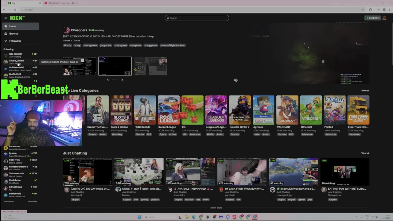Open browser extensions puzzle icon
The width and height of the screenshot is (393, 221).
370,10
